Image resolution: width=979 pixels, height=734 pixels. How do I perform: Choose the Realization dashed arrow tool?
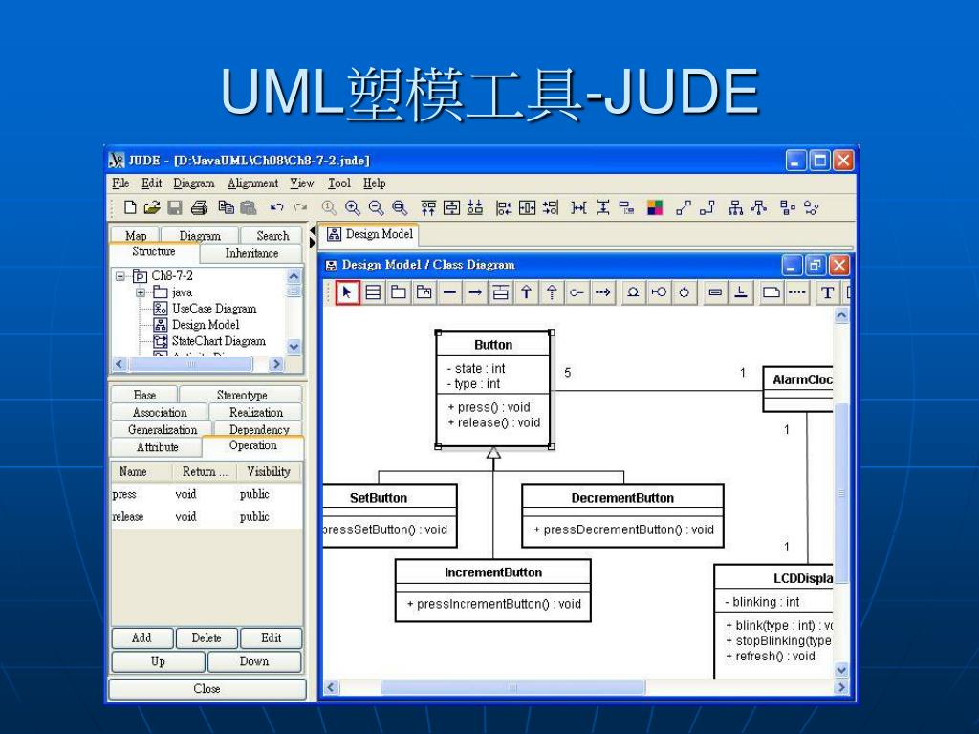pos(552,292)
